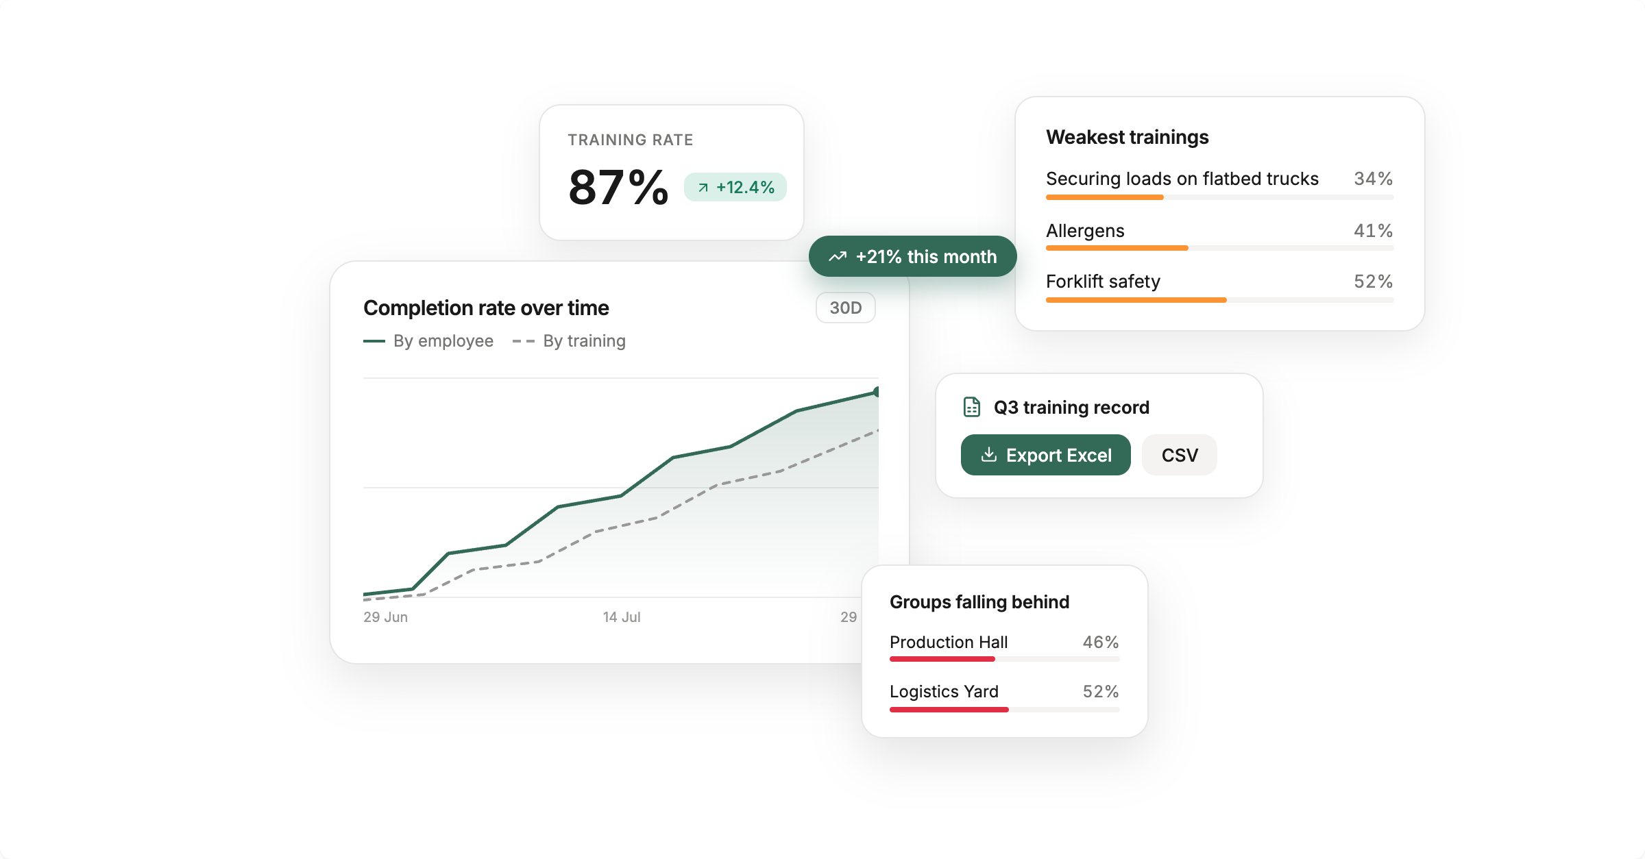The width and height of the screenshot is (1645, 859).
Task: Click the trending-up arrow icon in +21% badge
Action: click(838, 257)
